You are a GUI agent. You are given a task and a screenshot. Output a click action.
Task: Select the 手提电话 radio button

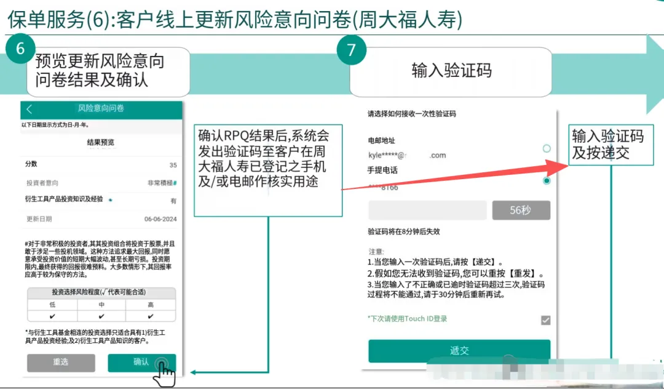(547, 181)
